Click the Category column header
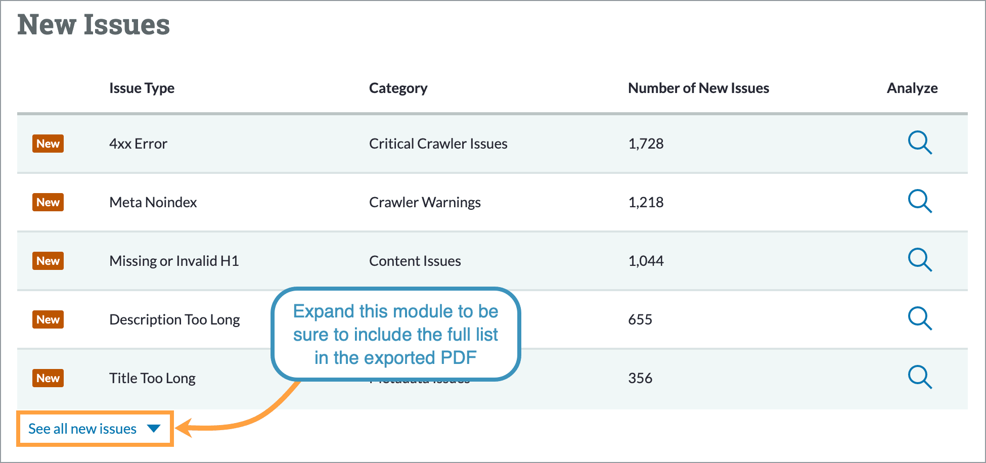 coord(398,88)
